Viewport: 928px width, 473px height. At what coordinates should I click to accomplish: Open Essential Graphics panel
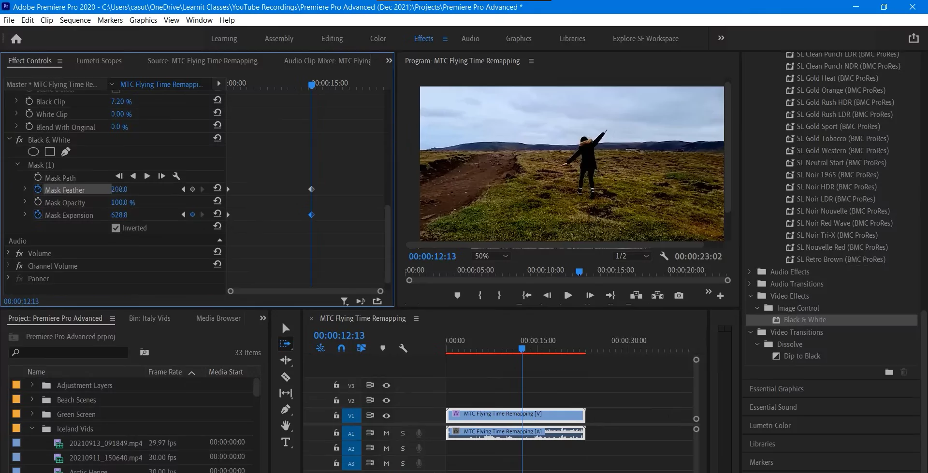(x=777, y=388)
